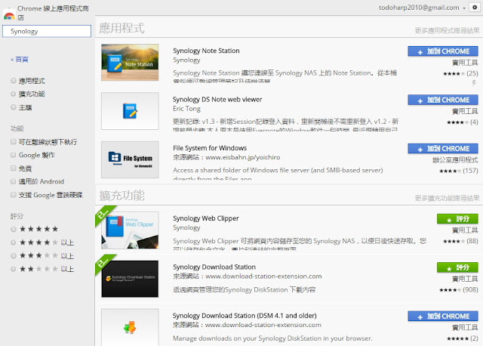Image resolution: width=483 pixels, height=346 pixels.
Task: Rate Synology Download Station with 評分 button
Action: pyautogui.click(x=457, y=267)
